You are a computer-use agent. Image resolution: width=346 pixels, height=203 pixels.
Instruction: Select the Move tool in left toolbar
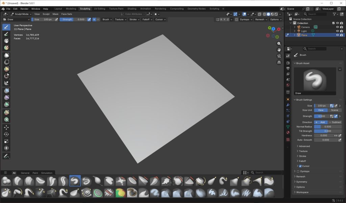pyautogui.click(x=6, y=127)
